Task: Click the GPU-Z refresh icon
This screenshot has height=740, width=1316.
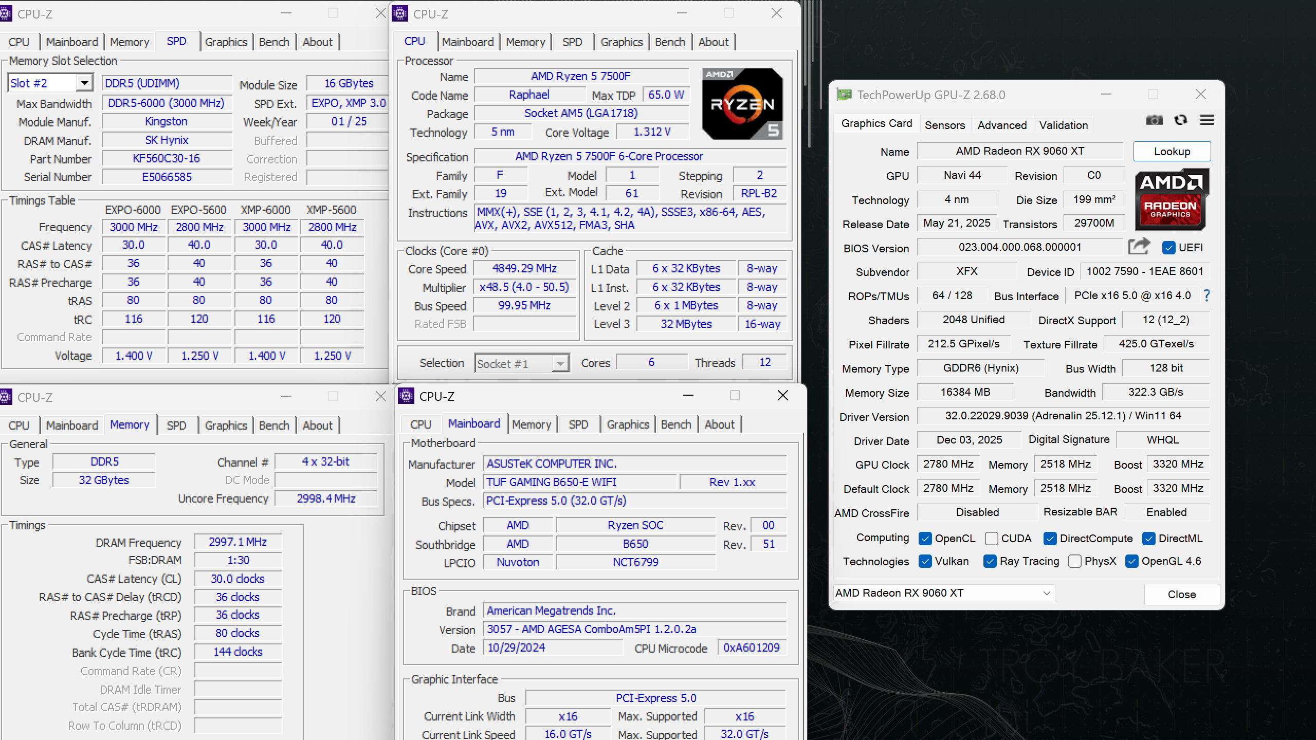Action: [x=1181, y=120]
